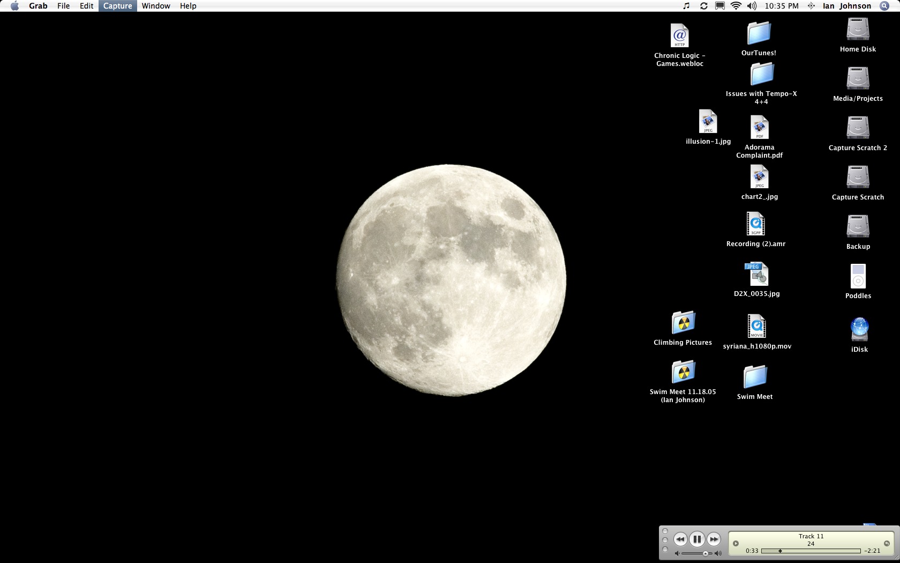Open the Window menu
Image resolution: width=900 pixels, height=563 pixels.
click(156, 6)
